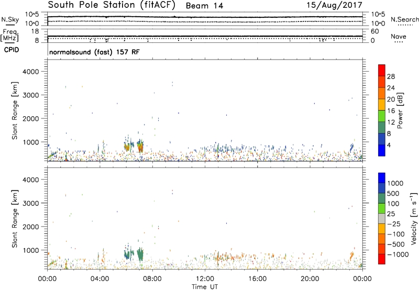Click the 'Power [dB]' color bar title
The height and width of the screenshot is (290, 419).
point(400,110)
